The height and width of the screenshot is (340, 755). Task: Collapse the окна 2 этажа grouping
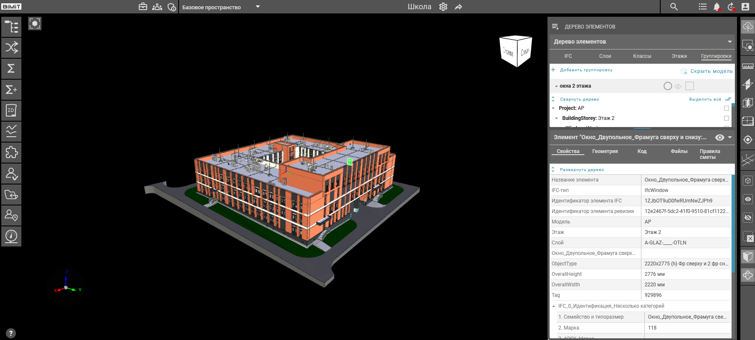coord(556,86)
